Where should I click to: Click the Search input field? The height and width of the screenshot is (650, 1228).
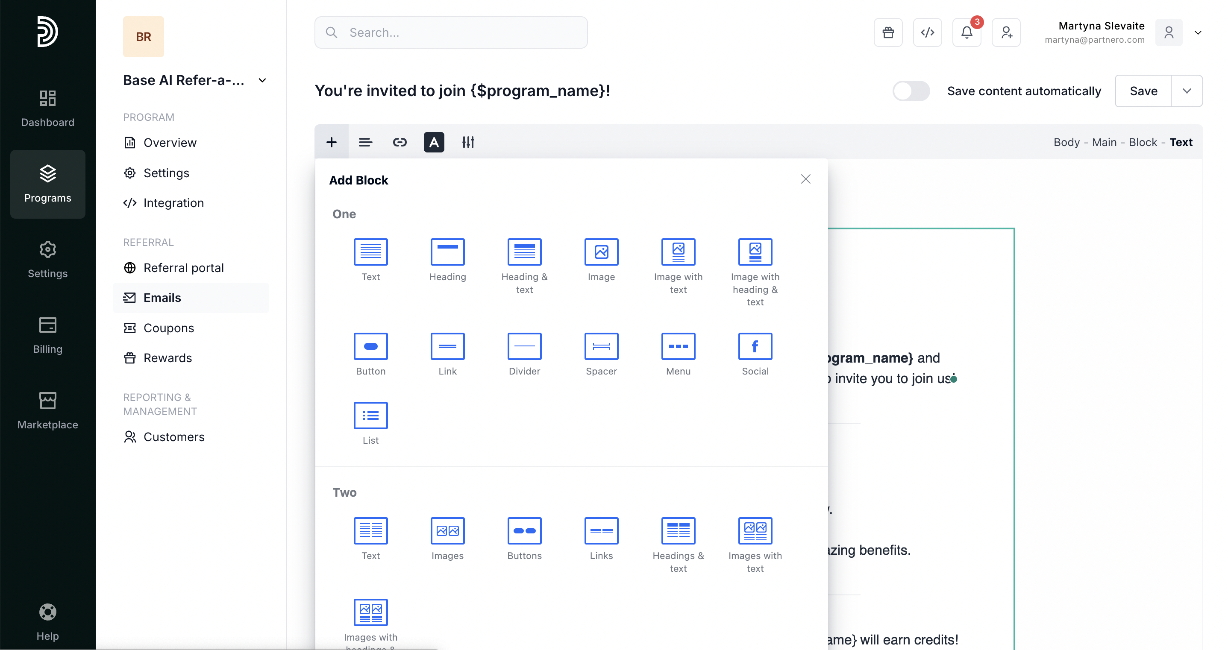451,32
